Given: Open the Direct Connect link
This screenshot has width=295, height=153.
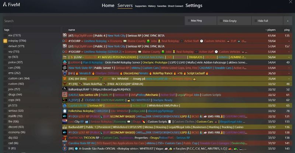Looking at the screenshot, I should pos(175,6).
